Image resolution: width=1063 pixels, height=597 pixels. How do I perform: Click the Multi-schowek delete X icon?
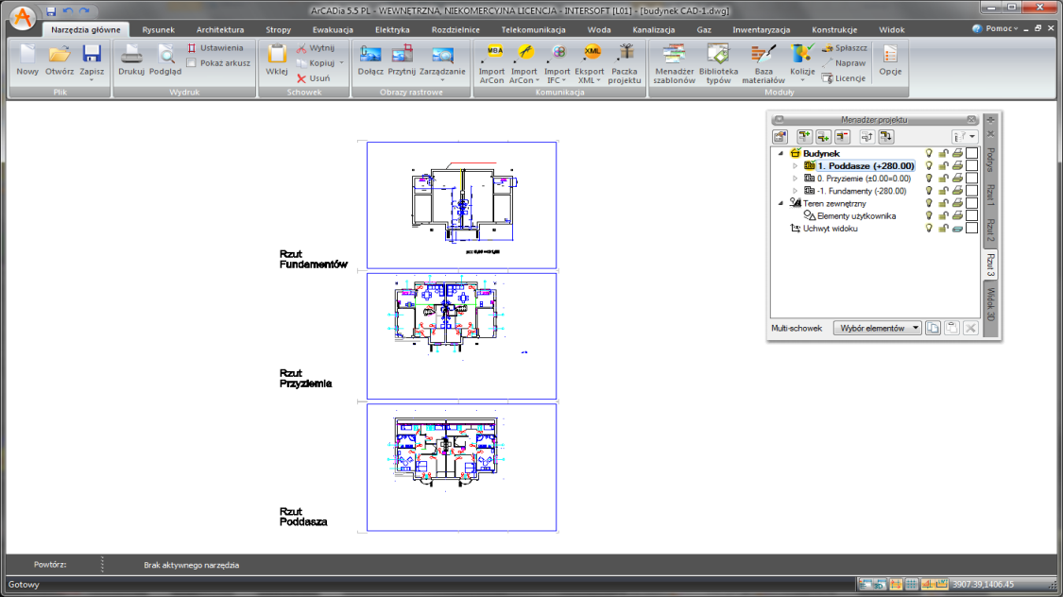coord(970,328)
